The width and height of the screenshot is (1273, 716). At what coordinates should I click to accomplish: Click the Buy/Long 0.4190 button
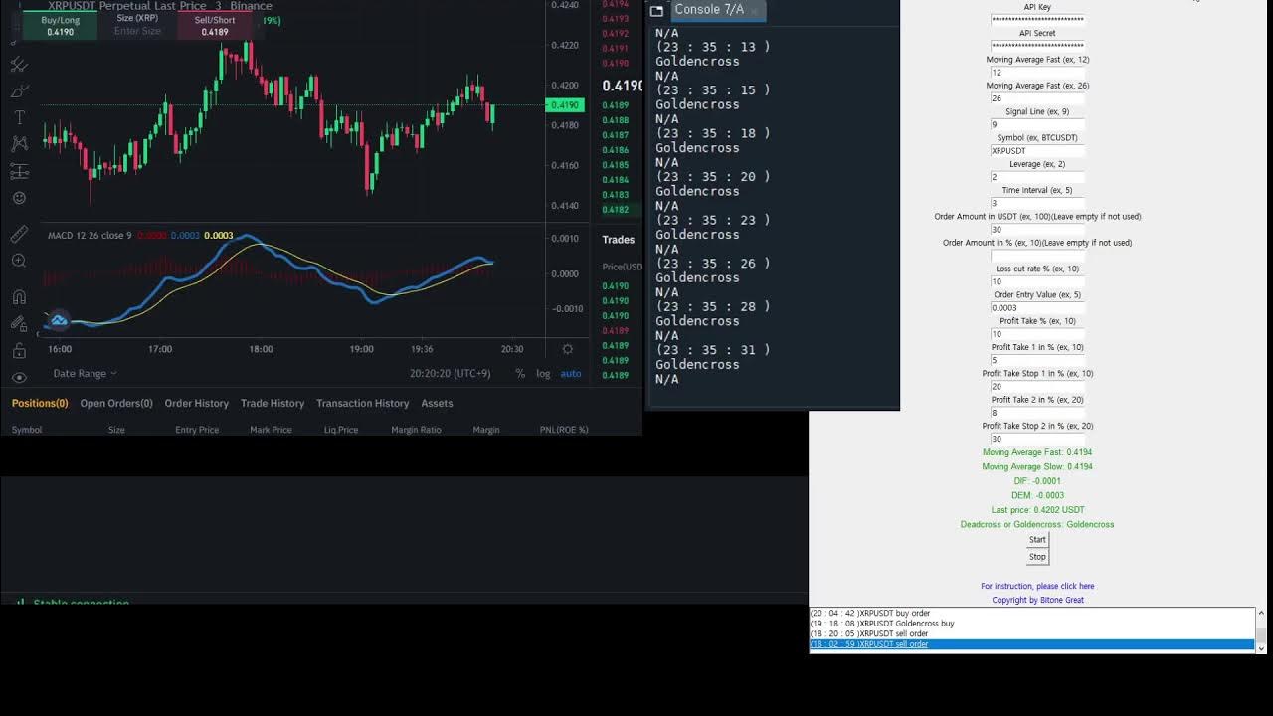[x=61, y=26]
